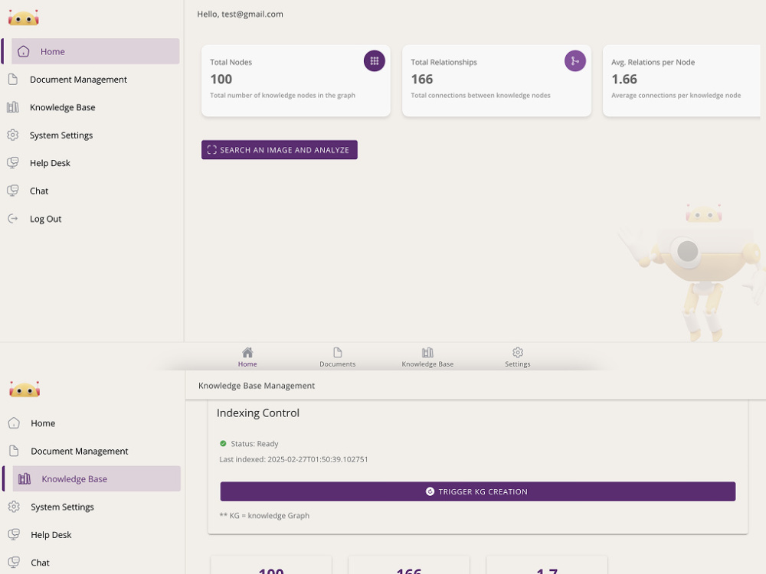
Task: Click the greeting Hello, test@gmail.com
Action: [240, 14]
